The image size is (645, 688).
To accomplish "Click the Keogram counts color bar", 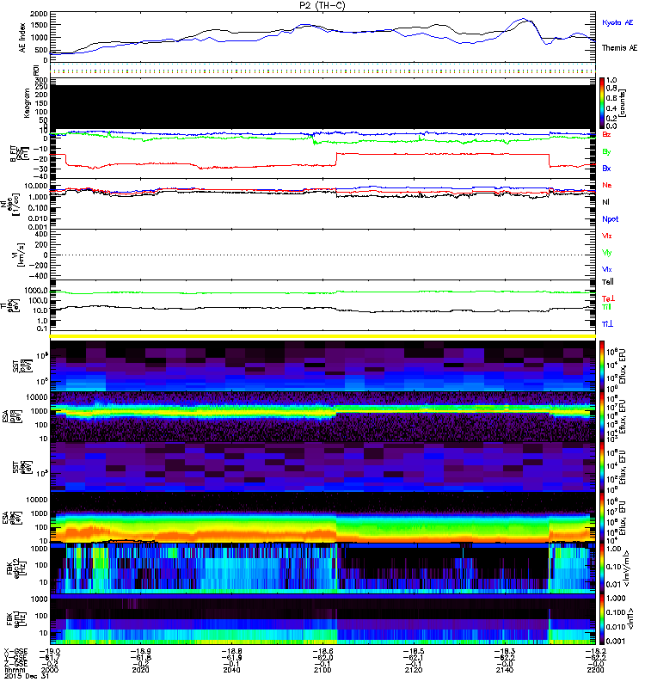I will coord(602,103).
